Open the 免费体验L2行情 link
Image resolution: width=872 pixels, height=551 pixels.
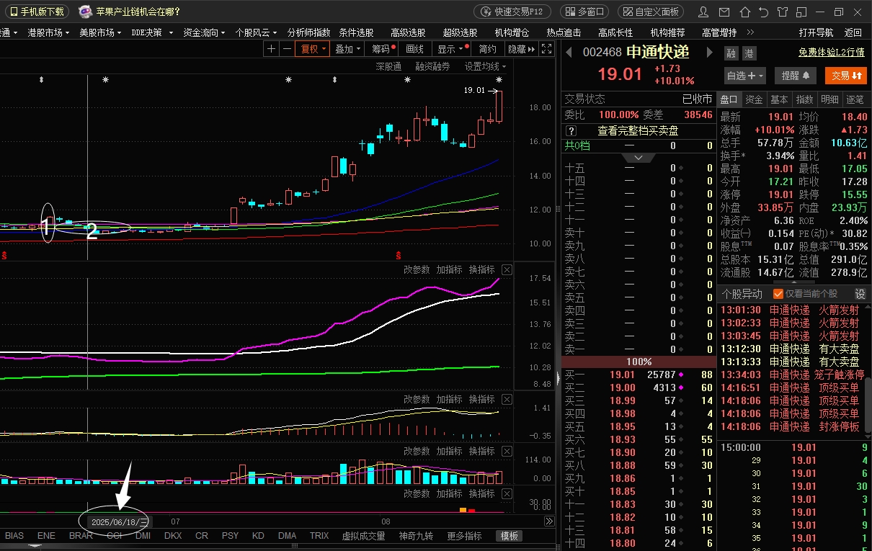click(831, 53)
